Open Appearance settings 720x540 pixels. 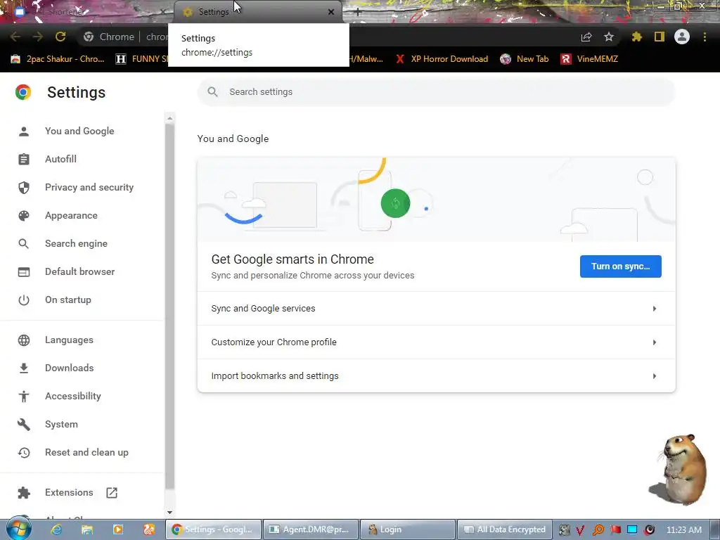point(71,215)
